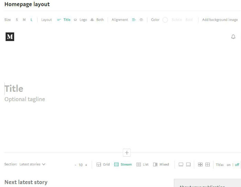The height and width of the screenshot is (187, 241).
Task: Decrease story count with the minus button
Action: tap(75, 165)
